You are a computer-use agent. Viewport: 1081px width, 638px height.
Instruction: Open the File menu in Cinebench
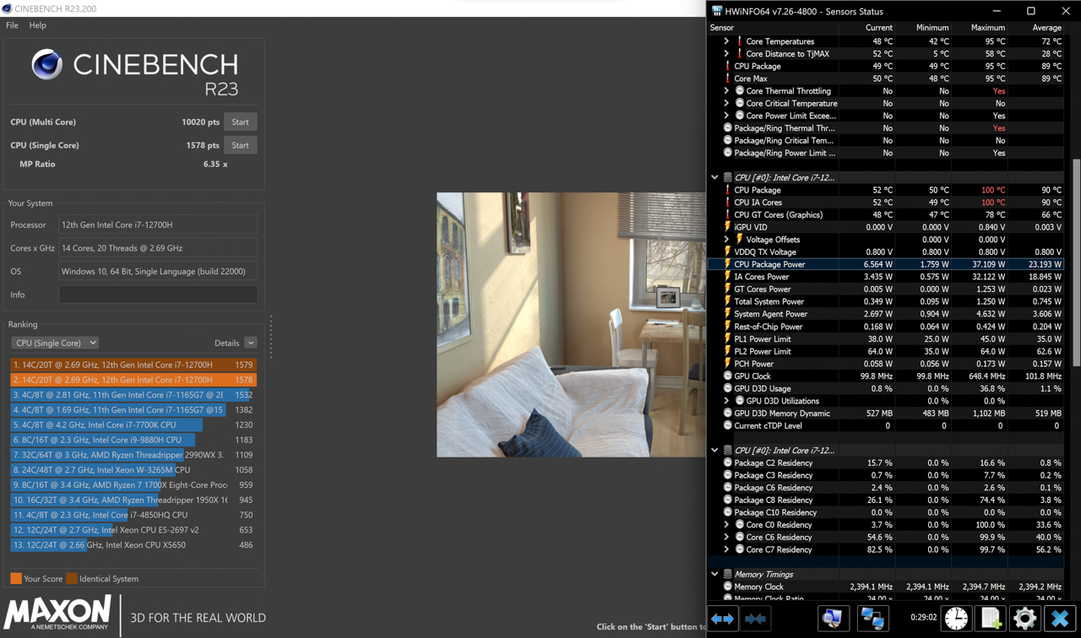click(x=12, y=25)
